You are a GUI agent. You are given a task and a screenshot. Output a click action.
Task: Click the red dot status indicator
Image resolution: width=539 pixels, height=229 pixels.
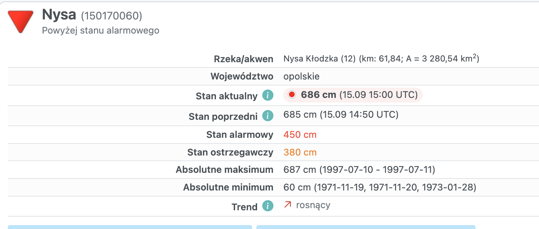tap(292, 95)
